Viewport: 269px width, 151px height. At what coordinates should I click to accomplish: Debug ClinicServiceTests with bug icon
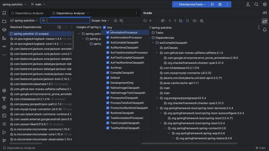pyautogui.click(x=220, y=5)
